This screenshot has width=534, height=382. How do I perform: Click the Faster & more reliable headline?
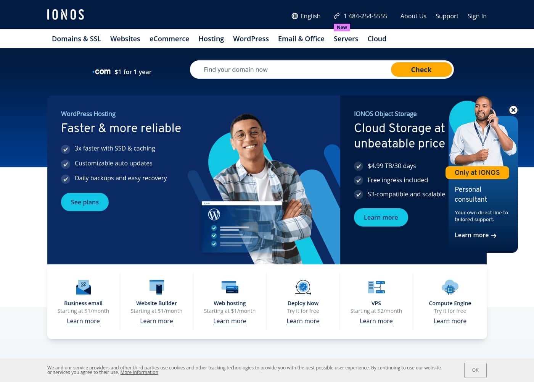pos(121,128)
